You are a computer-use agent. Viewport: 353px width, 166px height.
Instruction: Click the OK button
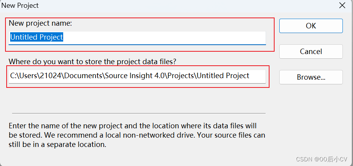pos(311,26)
